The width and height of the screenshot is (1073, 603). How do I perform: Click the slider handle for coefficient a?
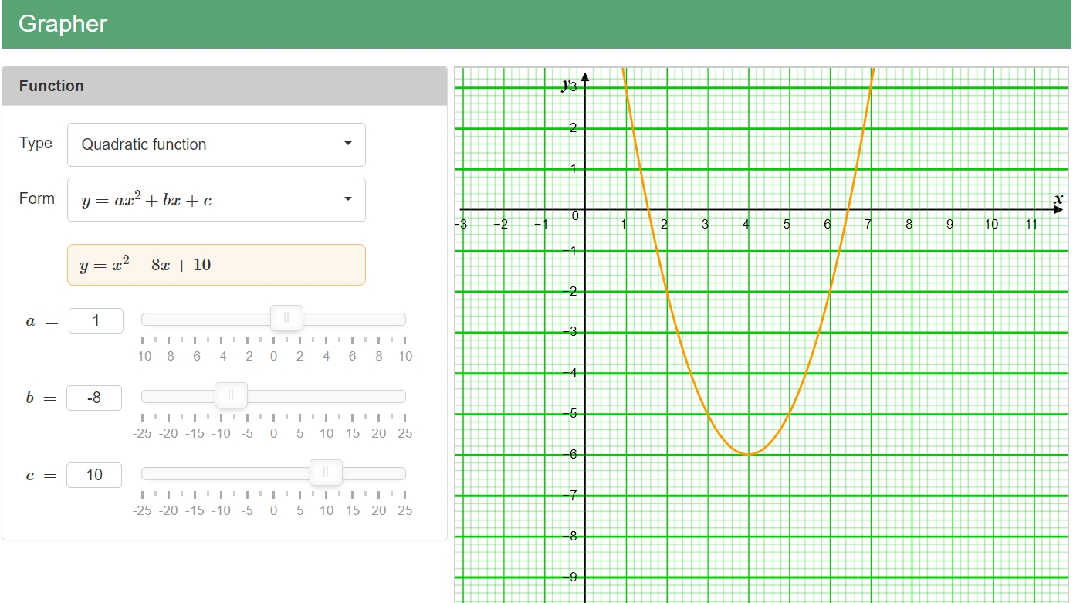286,318
